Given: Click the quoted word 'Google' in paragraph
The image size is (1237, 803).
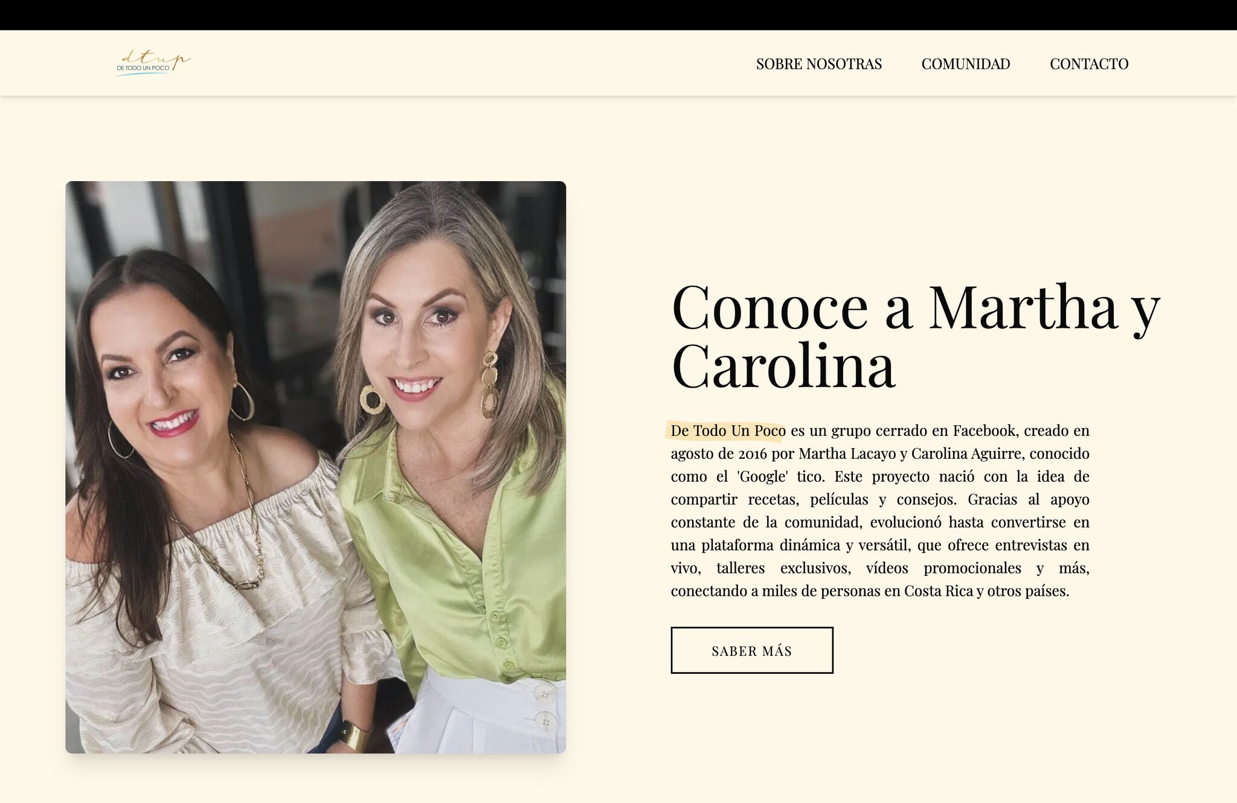Looking at the screenshot, I should [762, 476].
